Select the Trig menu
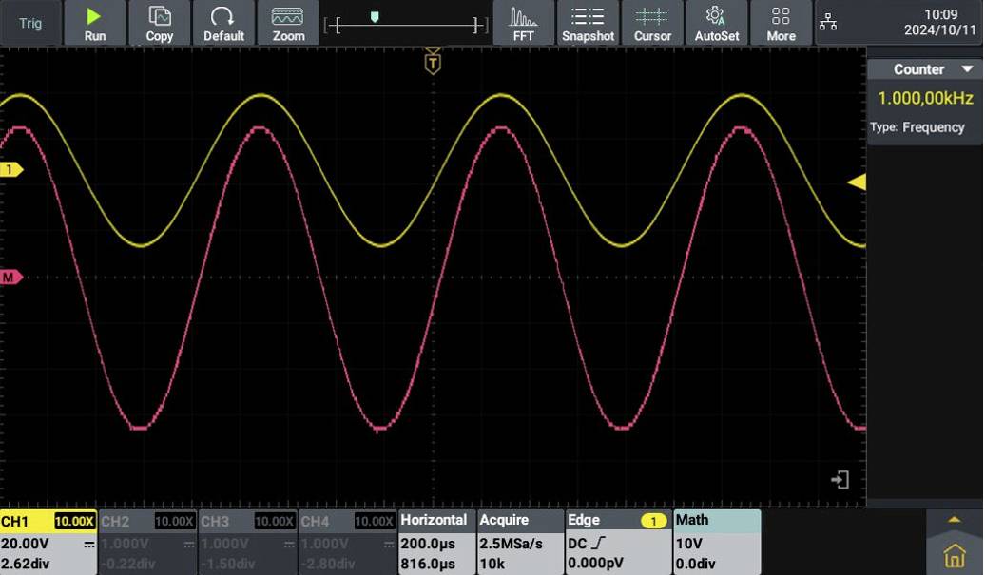 point(29,23)
